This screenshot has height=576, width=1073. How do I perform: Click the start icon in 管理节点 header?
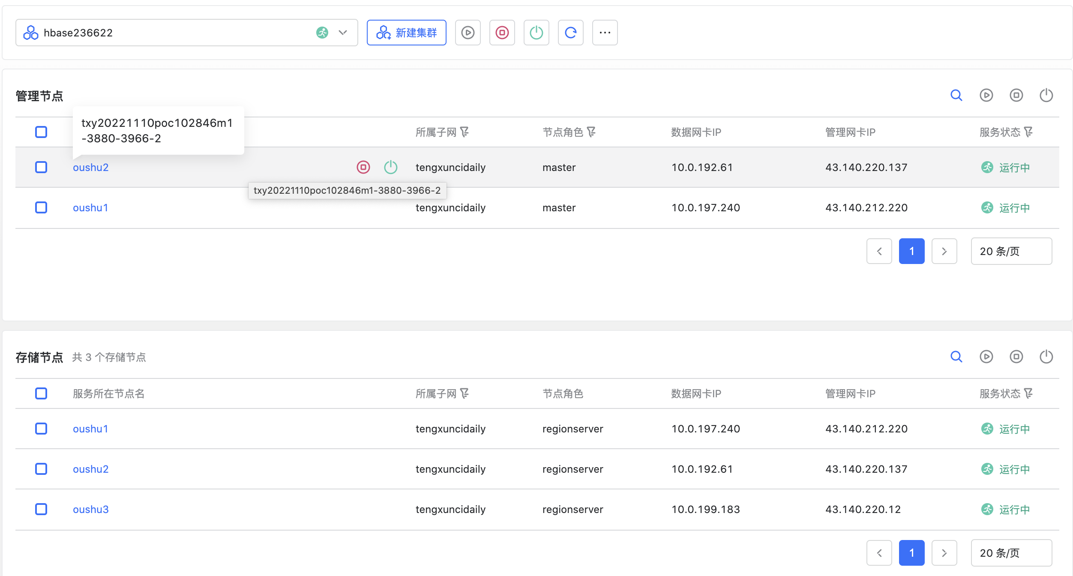(x=986, y=95)
